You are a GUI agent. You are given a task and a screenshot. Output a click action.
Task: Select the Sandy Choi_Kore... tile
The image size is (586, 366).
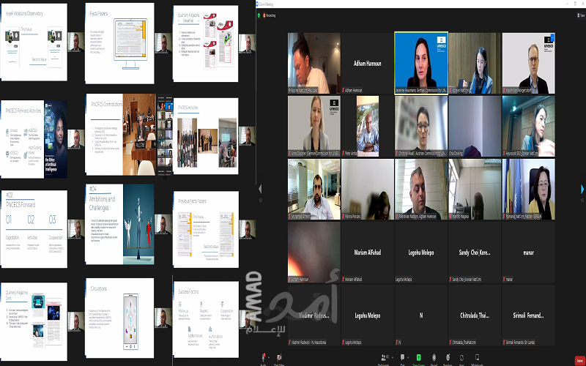[x=475, y=252]
